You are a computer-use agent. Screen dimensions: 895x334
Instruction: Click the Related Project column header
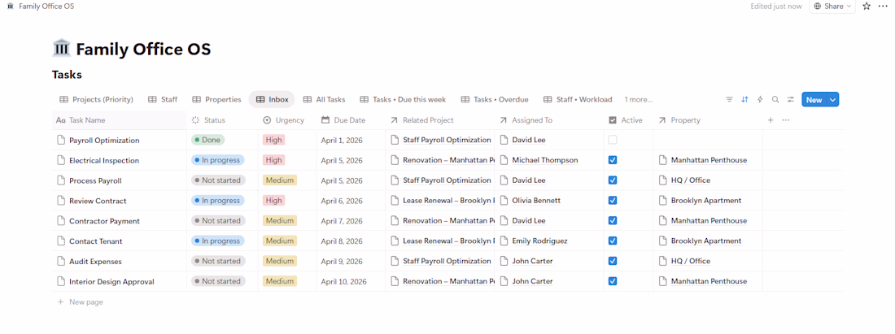tap(439, 120)
